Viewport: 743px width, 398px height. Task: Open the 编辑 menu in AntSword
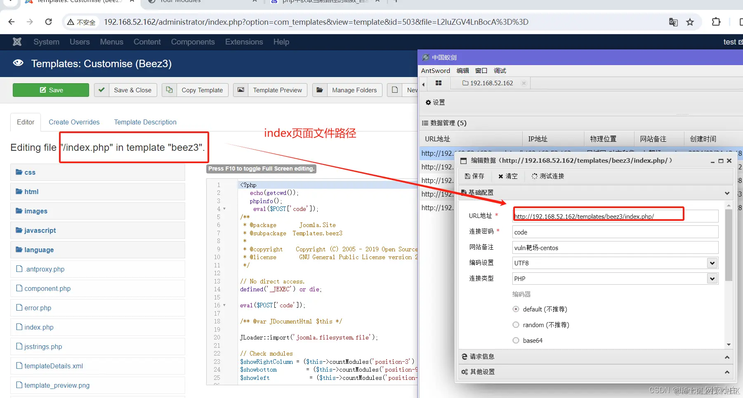[x=463, y=71]
